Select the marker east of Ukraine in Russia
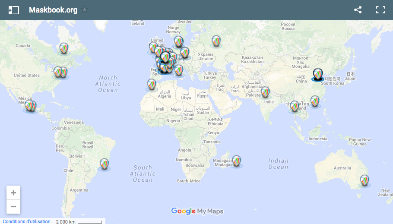 tap(216, 41)
